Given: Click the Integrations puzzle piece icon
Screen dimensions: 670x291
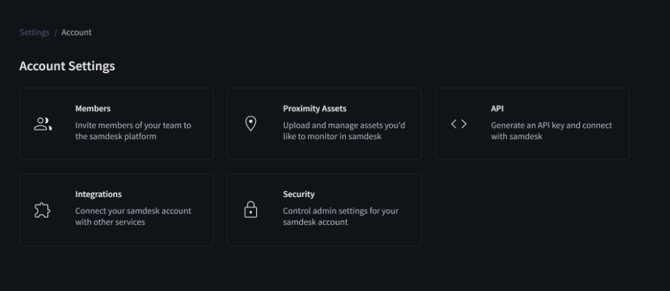Looking at the screenshot, I should coord(42,210).
